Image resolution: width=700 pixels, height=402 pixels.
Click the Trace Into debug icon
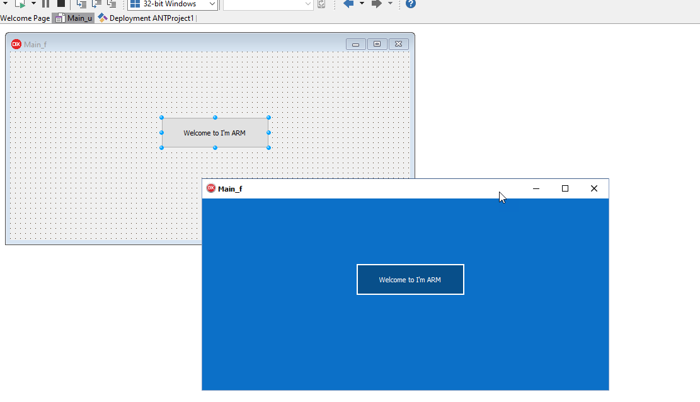pyautogui.click(x=81, y=4)
